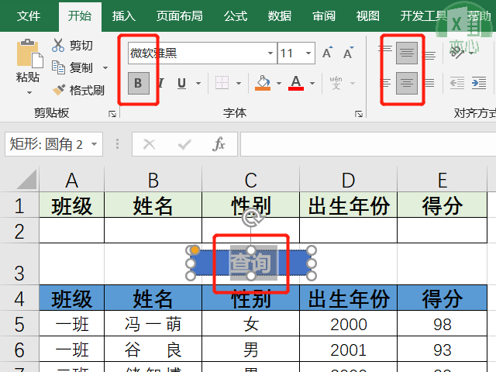Switch to the 插入 tab
The image size is (496, 372).
coord(124,15)
